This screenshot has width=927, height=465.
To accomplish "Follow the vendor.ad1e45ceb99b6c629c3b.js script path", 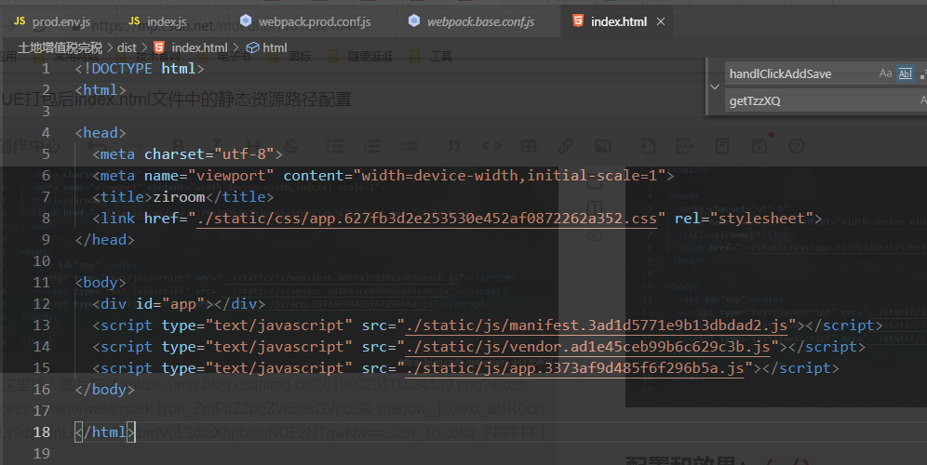I will click(587, 347).
